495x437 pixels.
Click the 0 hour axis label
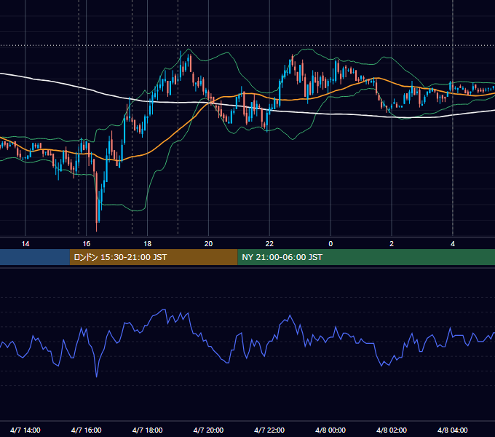click(330, 244)
